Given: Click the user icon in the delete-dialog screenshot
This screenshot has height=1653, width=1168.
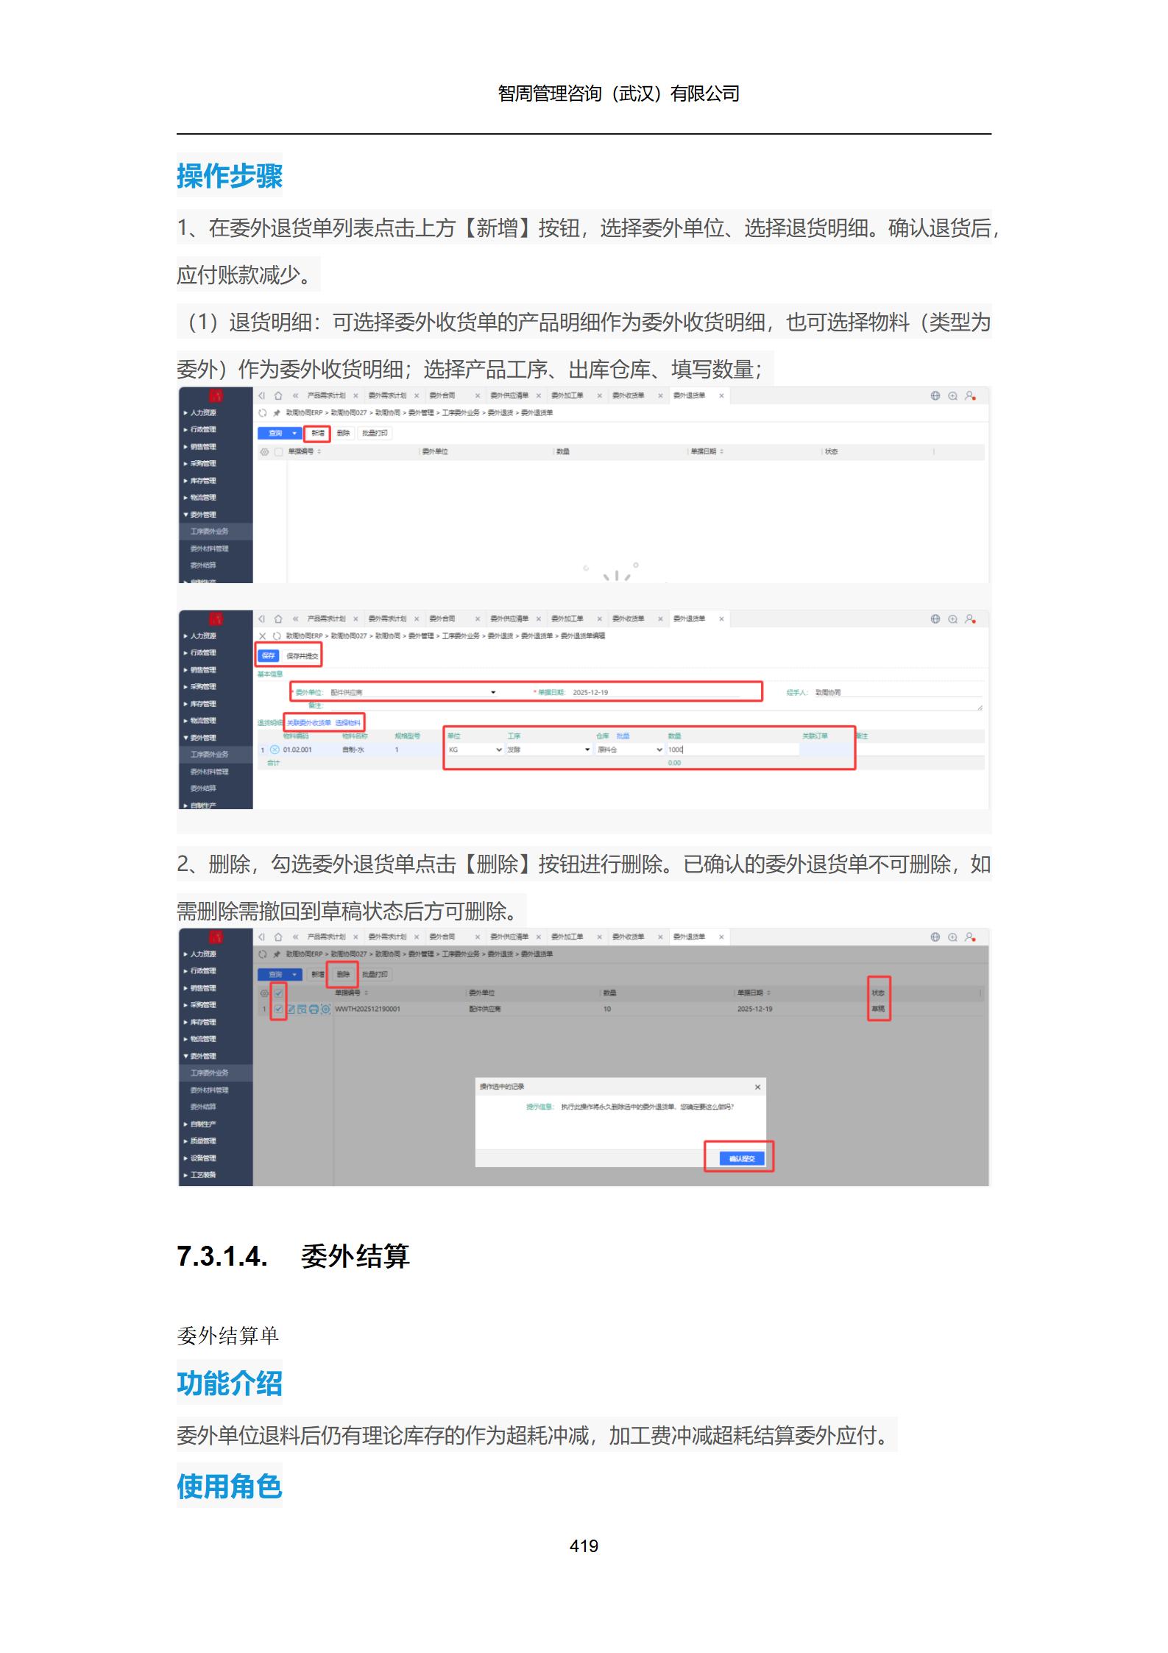Looking at the screenshot, I should point(970,937).
